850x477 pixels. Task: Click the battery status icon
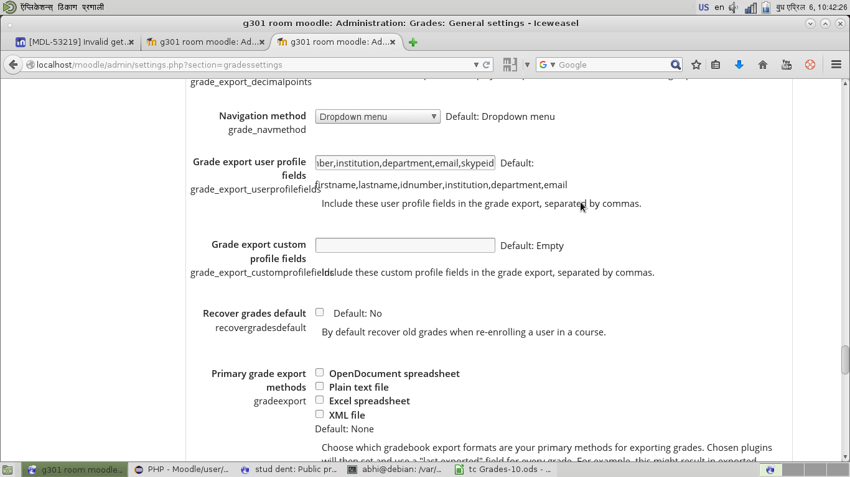[x=766, y=7]
